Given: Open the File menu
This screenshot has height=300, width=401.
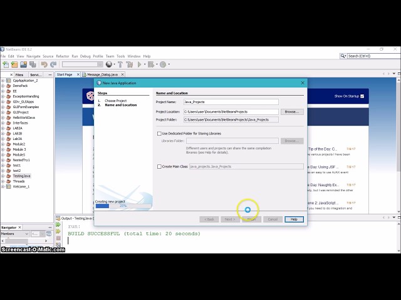Looking at the screenshot, I should point(3,56).
